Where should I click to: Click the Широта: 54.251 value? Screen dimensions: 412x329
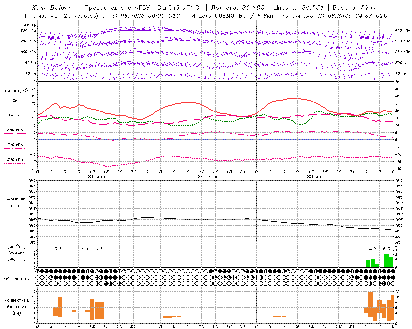[298, 8]
